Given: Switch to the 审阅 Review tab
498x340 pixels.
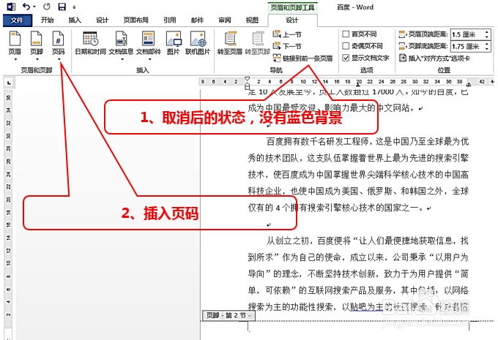Looking at the screenshot, I should click(x=225, y=20).
